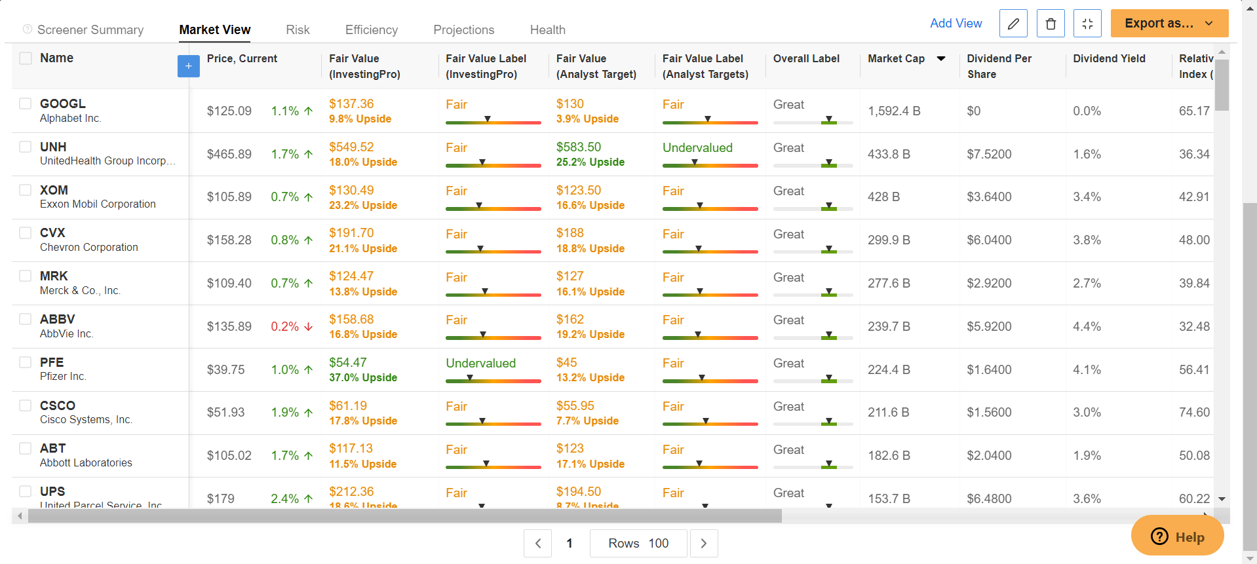Click the vertical scrollbar up arrow
The height and width of the screenshot is (564, 1257).
click(1222, 52)
